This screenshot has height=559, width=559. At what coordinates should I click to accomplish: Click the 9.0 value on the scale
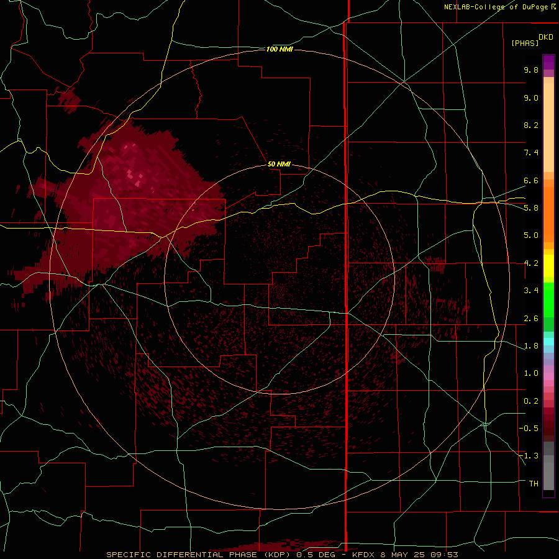pos(531,98)
